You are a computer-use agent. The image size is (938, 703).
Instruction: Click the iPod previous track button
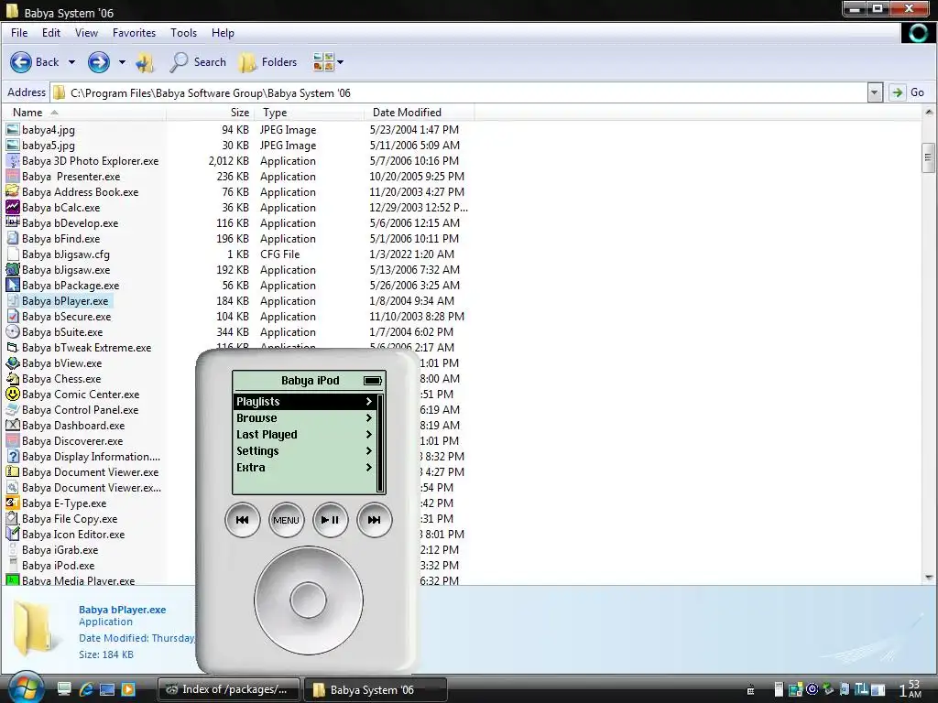coord(242,520)
